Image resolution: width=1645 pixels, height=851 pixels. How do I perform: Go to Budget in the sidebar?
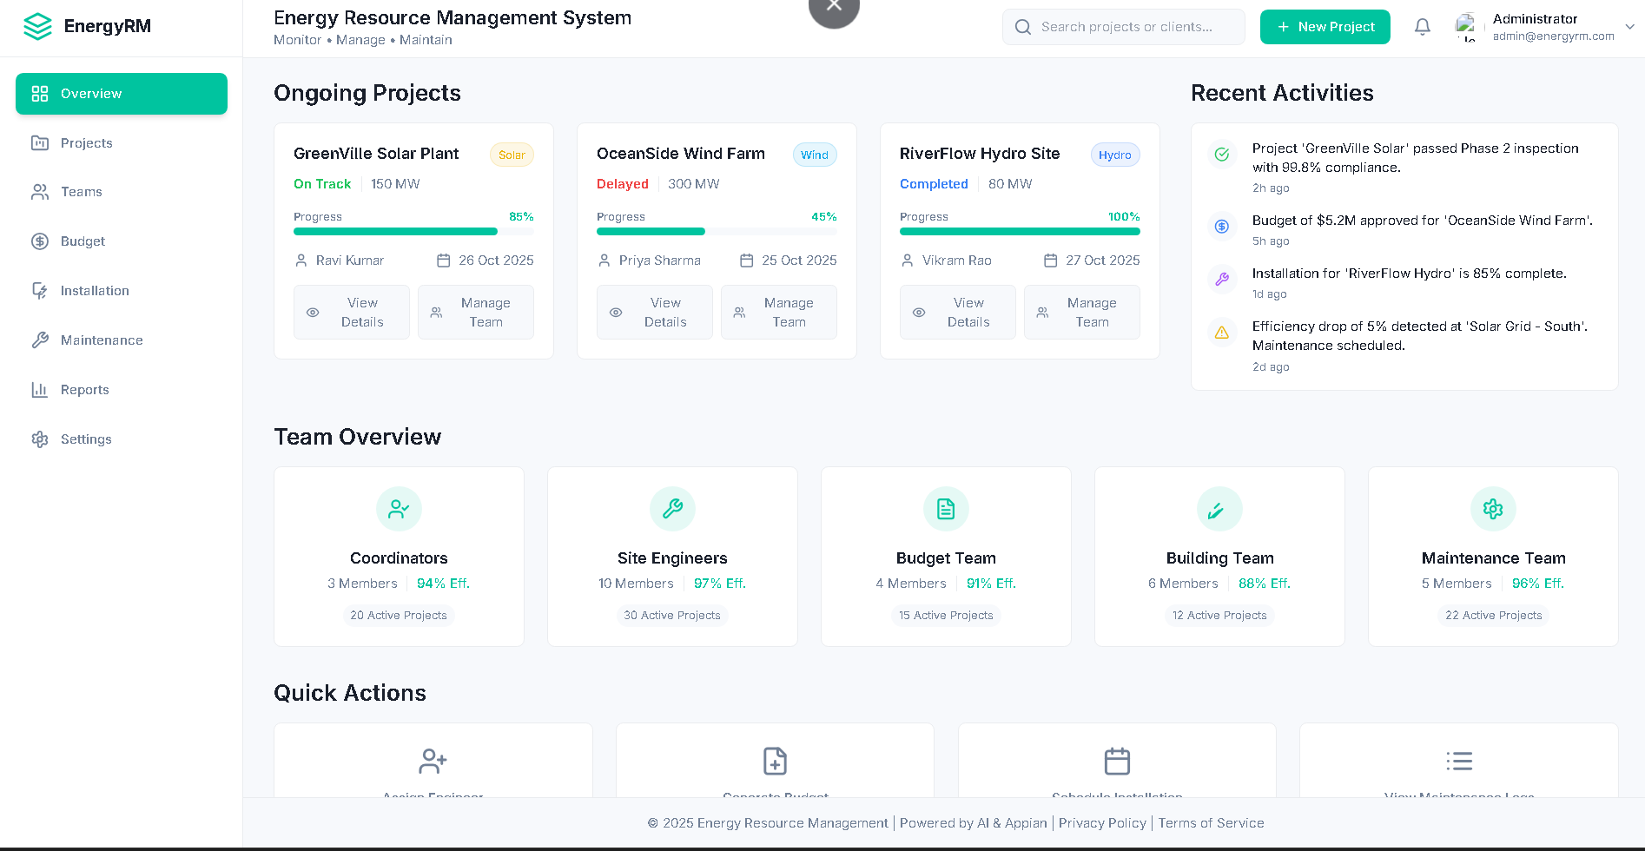pyautogui.click(x=83, y=241)
